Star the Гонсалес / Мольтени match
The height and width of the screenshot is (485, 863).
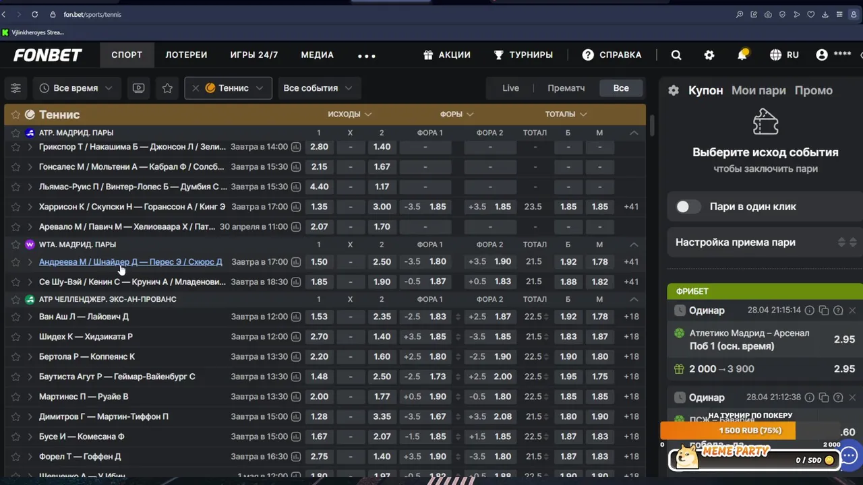click(16, 167)
